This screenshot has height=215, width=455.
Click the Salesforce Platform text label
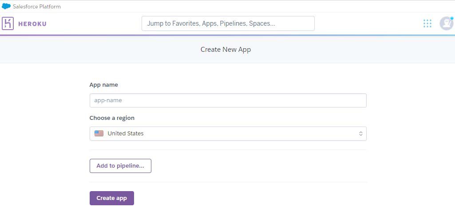pyautogui.click(x=37, y=7)
